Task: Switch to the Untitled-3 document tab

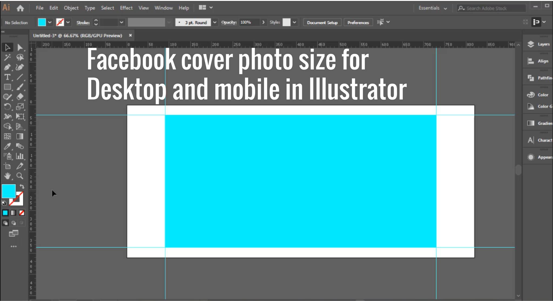Action: (x=77, y=36)
